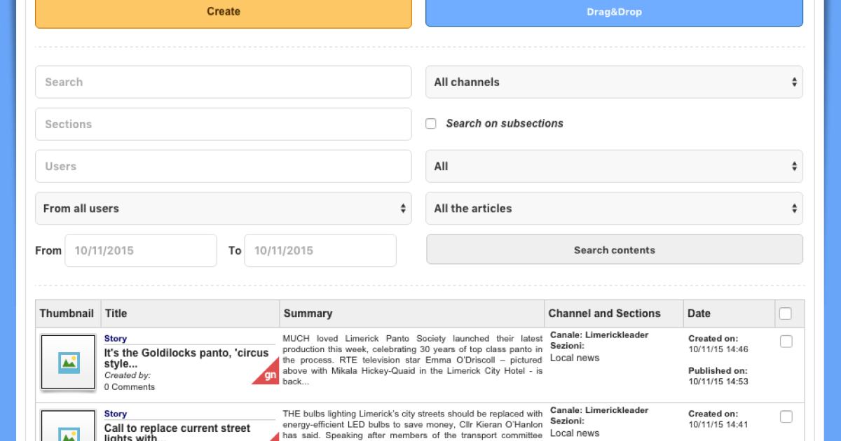841x441 pixels.
Task: Select the Goldilocks panto row checkbox
Action: 786,342
